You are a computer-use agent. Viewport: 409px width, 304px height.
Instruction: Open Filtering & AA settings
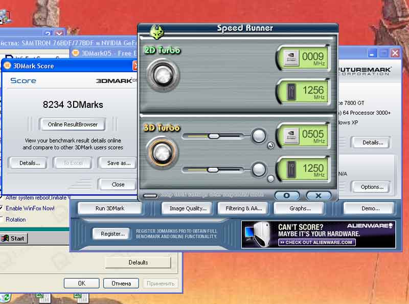click(244, 208)
